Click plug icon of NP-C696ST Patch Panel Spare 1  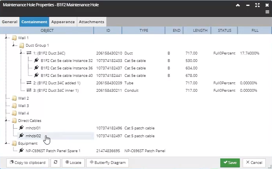21,151
